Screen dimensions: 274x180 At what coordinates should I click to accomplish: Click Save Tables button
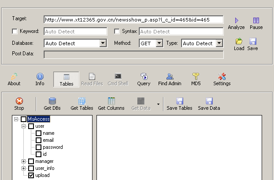(179, 104)
